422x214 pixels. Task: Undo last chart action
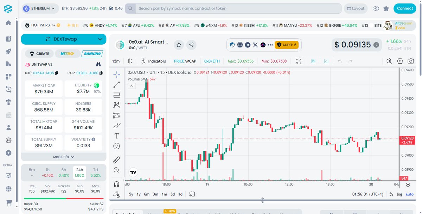coord(339,61)
